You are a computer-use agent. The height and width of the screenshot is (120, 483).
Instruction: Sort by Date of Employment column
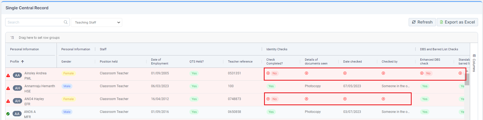coord(160,62)
